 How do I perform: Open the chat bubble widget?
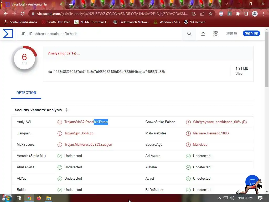252,182
